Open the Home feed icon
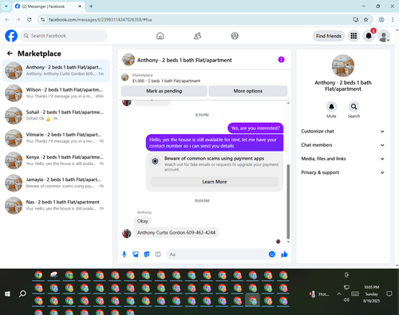The image size is (399, 315). tap(160, 36)
